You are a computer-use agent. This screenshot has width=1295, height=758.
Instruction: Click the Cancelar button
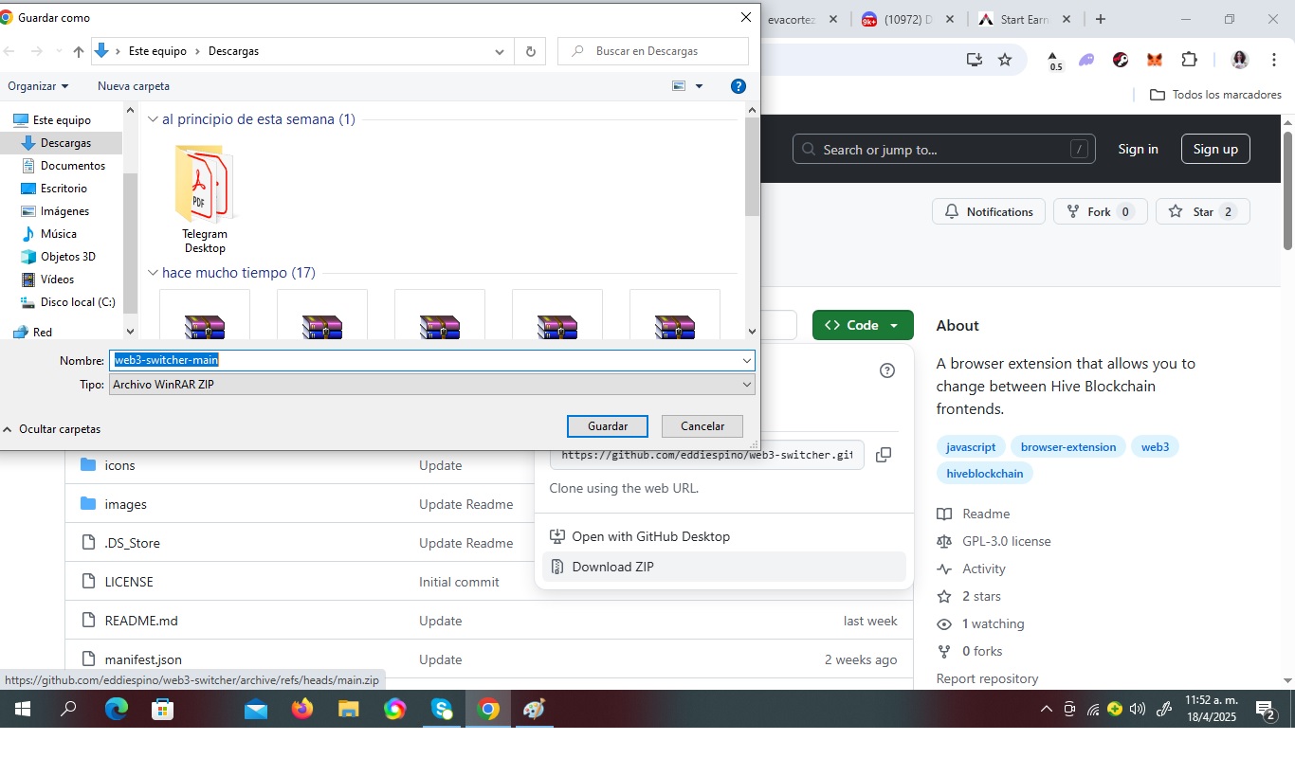[x=702, y=426]
